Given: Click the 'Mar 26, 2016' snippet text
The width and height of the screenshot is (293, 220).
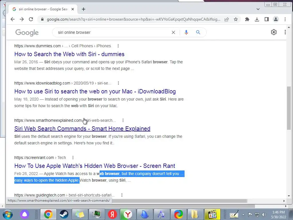Looking at the screenshot, I should coord(26,62).
